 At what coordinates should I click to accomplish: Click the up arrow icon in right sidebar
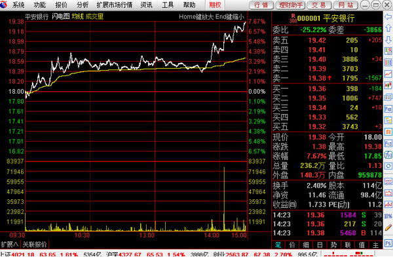(x=388, y=28)
